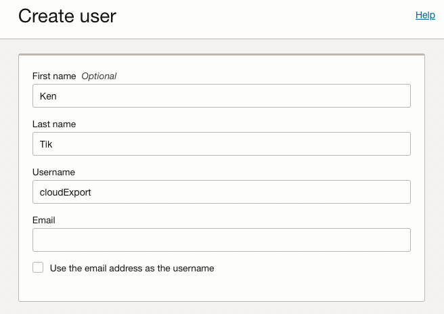Focus the First name field containing Ken
Viewport: 444px width, 314px height.
(221, 96)
